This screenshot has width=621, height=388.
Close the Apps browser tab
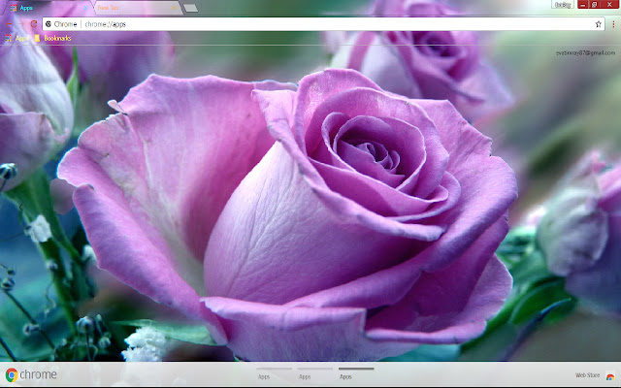click(85, 8)
